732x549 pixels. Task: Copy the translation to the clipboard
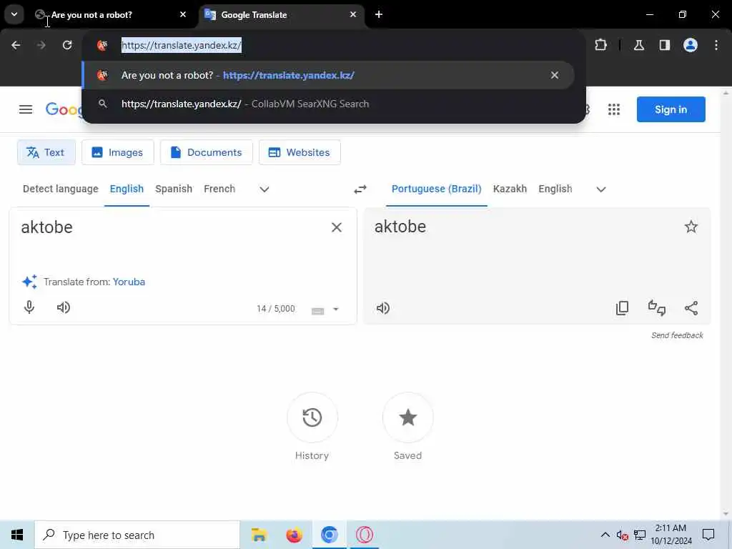pos(623,308)
